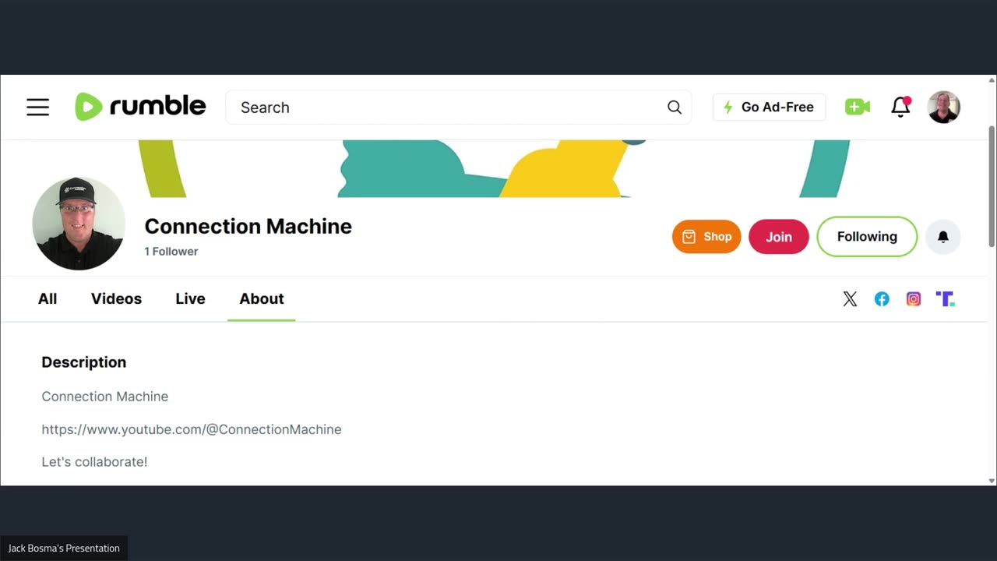Go to Rumble home via logo
997x561 pixels.
[x=140, y=107]
